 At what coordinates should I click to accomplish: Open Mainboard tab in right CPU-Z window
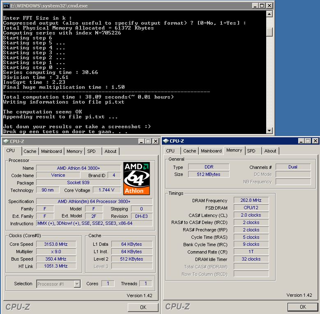[211, 151]
